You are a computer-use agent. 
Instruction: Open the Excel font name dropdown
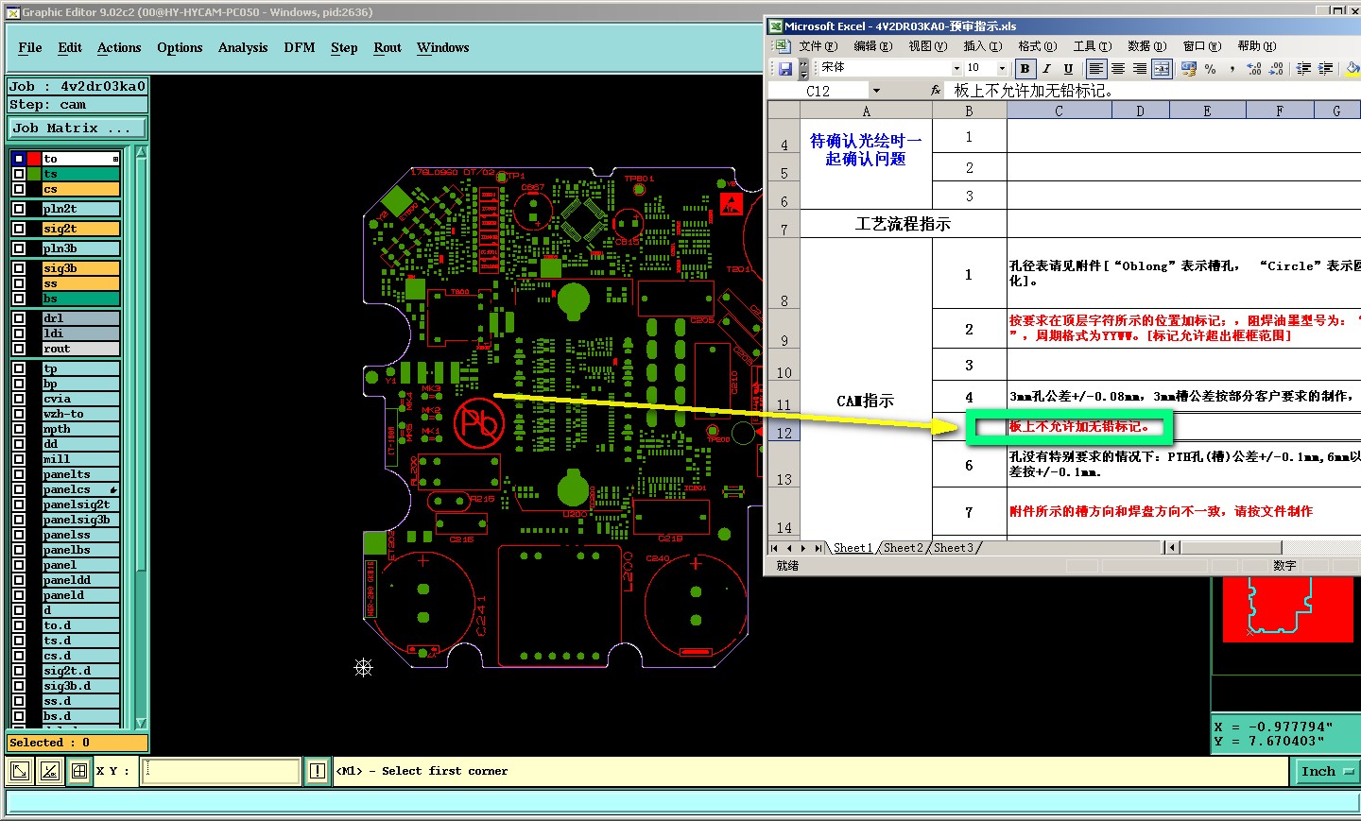(956, 68)
